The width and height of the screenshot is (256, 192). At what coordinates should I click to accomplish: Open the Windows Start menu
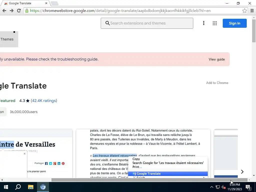tap(6, 187)
